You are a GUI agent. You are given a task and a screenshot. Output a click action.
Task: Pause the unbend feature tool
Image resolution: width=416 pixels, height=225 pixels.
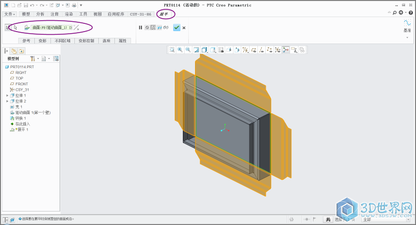(x=140, y=27)
